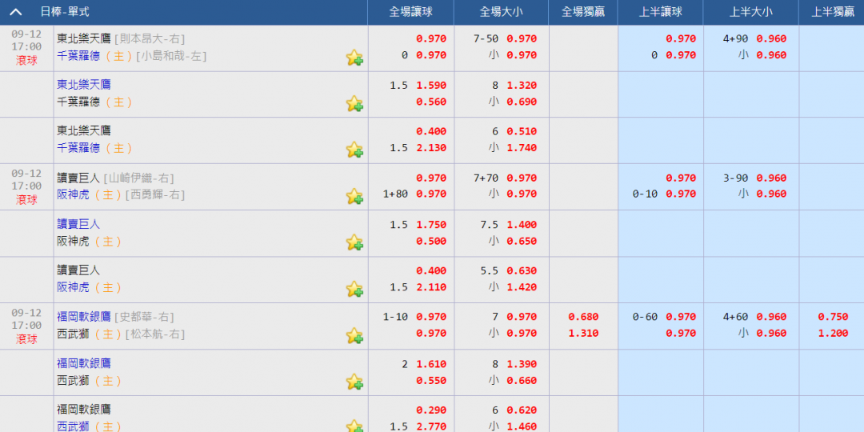The height and width of the screenshot is (432, 864).
Task: Select 西武獅 handicap odds 0.550
Action: pos(431,381)
